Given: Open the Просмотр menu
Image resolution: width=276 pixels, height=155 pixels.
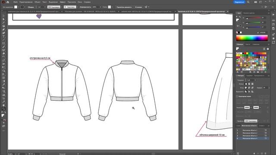Looking at the screenshot, I should tap(72, 2).
